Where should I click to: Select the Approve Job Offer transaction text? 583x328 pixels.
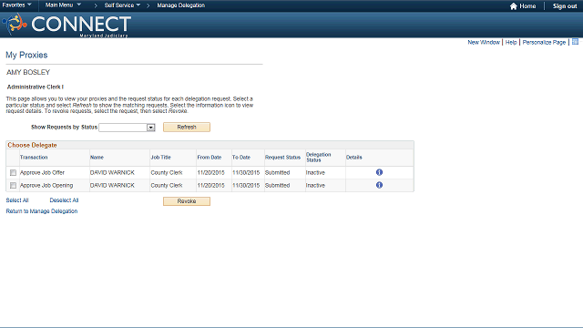[x=42, y=172]
